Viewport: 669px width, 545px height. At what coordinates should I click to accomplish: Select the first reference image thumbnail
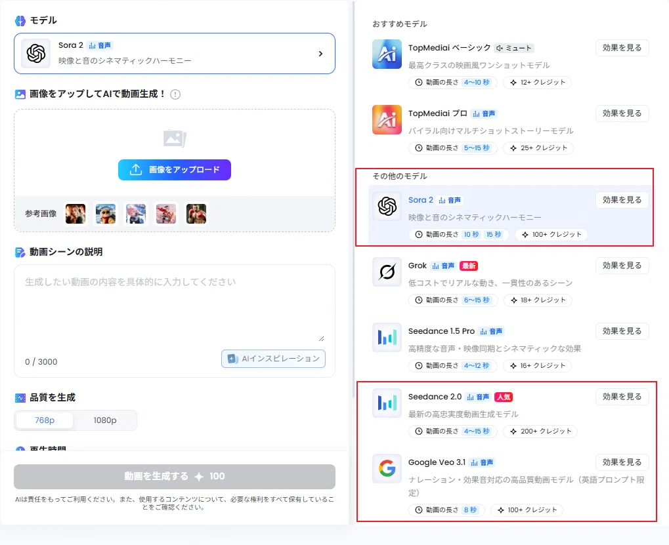point(76,214)
